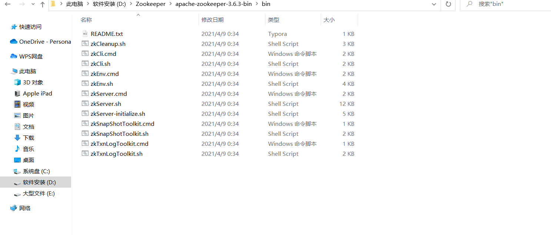551x235 pixels.
Task: Click the zkServer-initialize.sh file icon
Action: click(85, 114)
